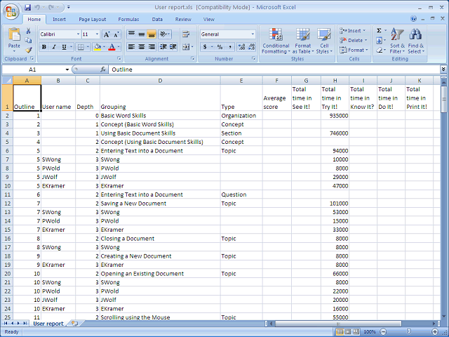Click the AutoSum sigma icon
Image resolution: width=449 pixels, height=337 pixels.
[379, 31]
